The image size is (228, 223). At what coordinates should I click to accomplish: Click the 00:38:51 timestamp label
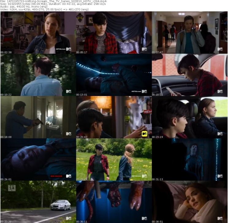pyautogui.click(x=158, y=222)
